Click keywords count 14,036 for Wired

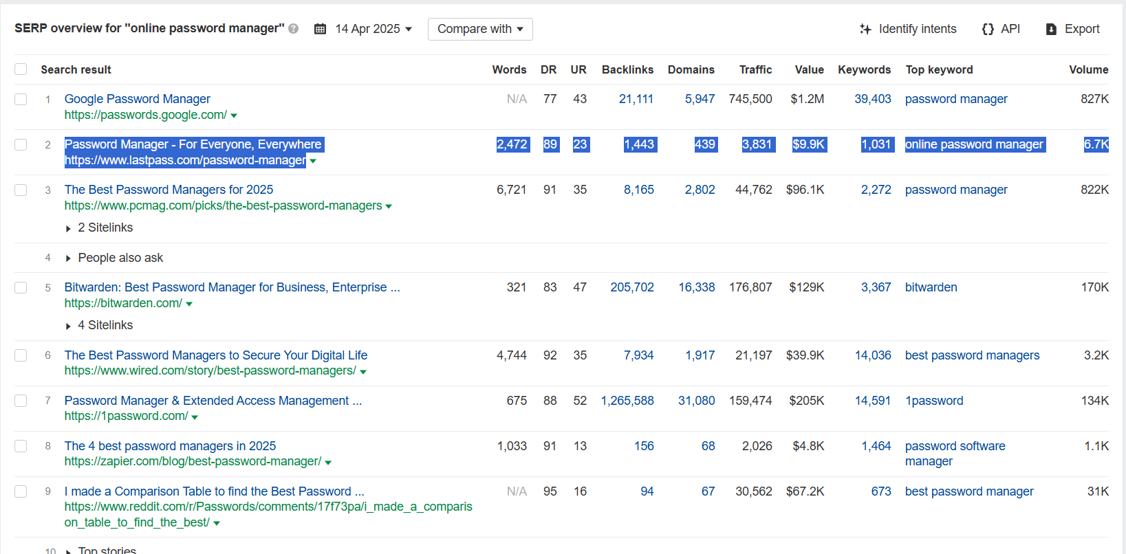click(873, 355)
